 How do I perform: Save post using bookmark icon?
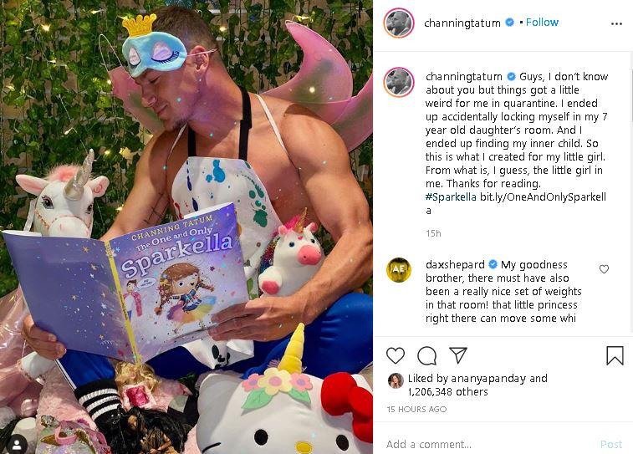coord(615,355)
